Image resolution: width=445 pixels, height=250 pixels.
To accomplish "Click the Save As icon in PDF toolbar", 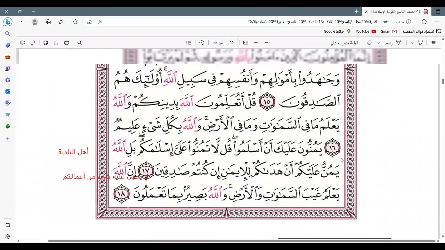I will click(x=46, y=43).
